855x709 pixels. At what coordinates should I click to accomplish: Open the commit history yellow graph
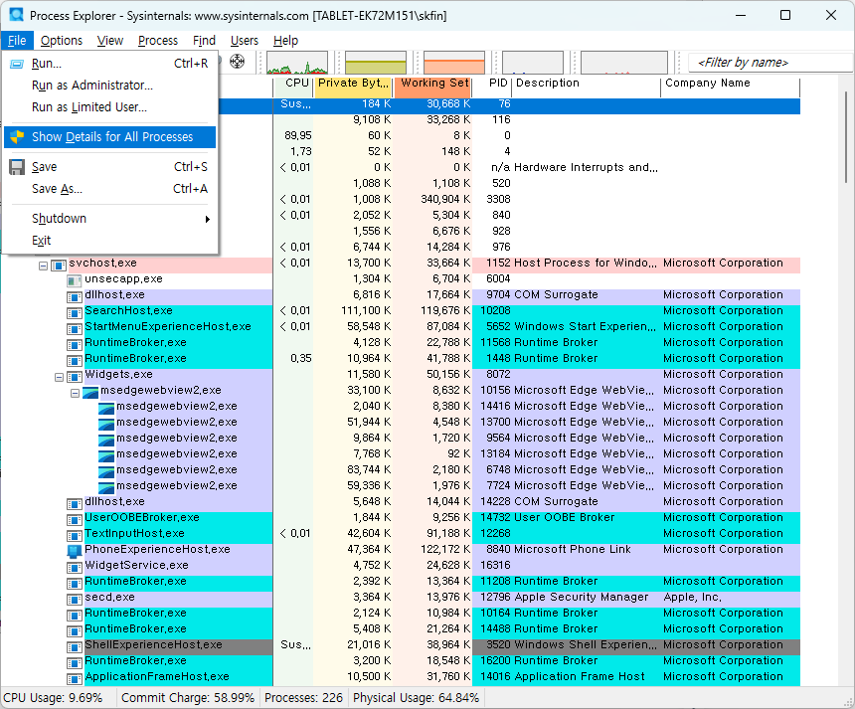coord(376,63)
